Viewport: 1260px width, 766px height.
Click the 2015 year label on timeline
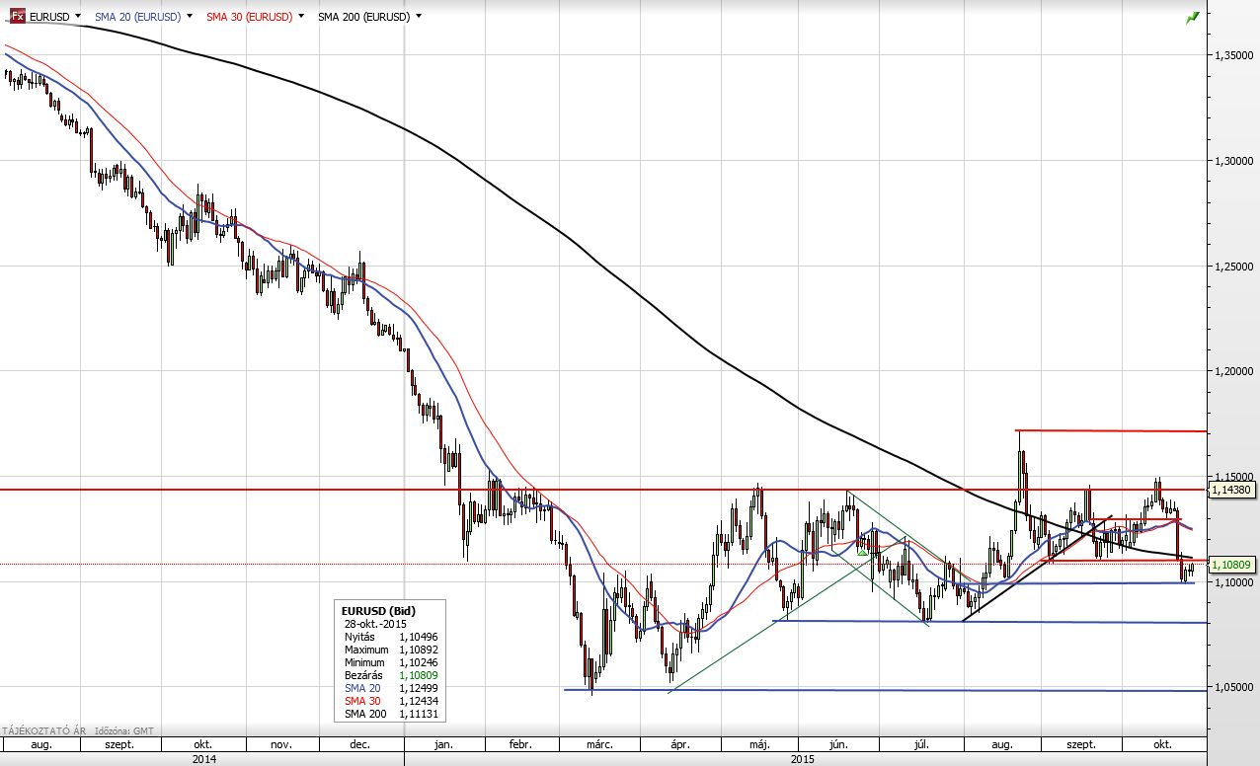click(802, 758)
